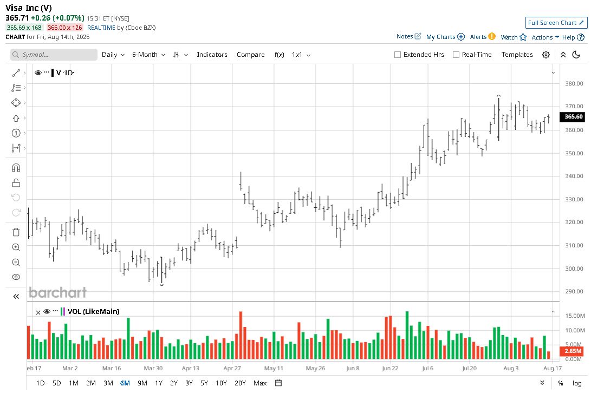Select the 3M time range
The width and height of the screenshot is (591, 393).
pyautogui.click(x=108, y=383)
